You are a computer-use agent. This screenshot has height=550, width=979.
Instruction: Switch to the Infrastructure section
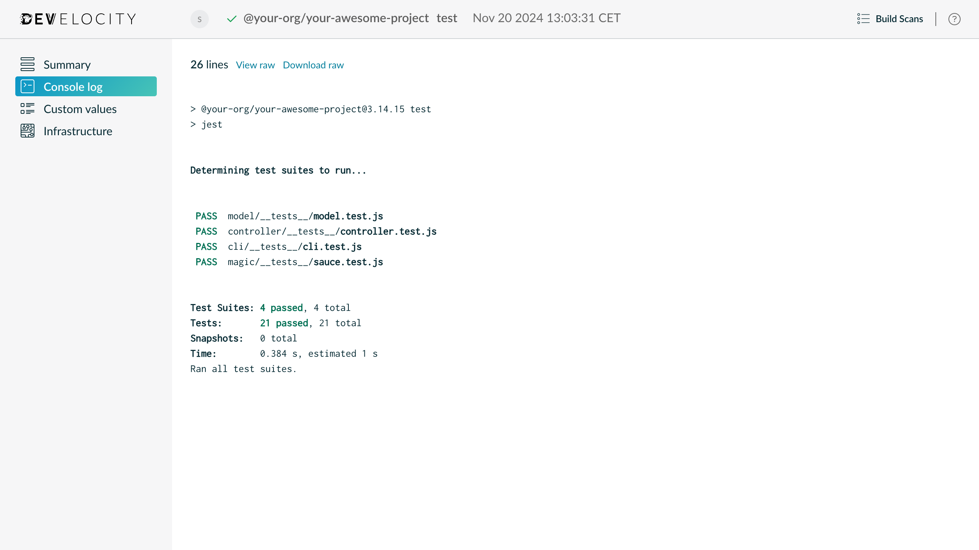(x=86, y=131)
